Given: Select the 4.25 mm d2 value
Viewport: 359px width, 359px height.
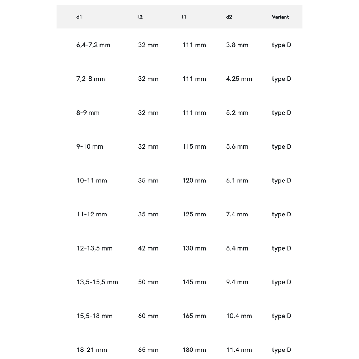Looking at the screenshot, I should click(239, 79).
